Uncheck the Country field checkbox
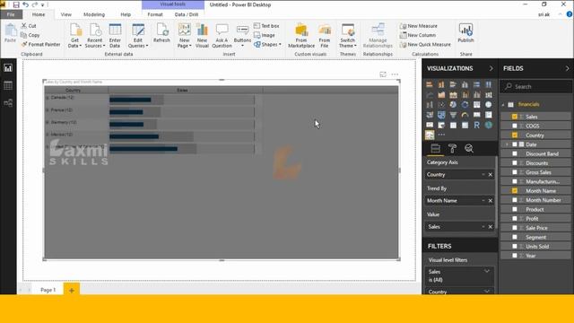This screenshot has height=323, width=574. click(x=515, y=135)
